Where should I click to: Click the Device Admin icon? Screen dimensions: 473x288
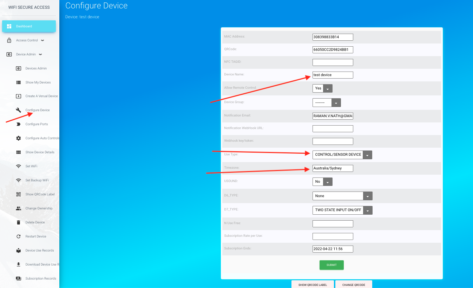click(x=9, y=54)
